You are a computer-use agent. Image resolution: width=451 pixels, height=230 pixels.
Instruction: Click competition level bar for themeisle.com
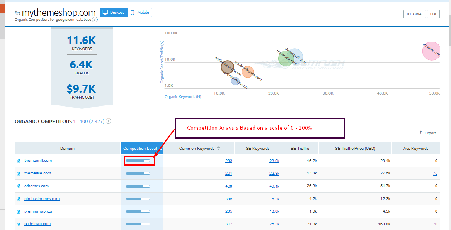point(138,173)
